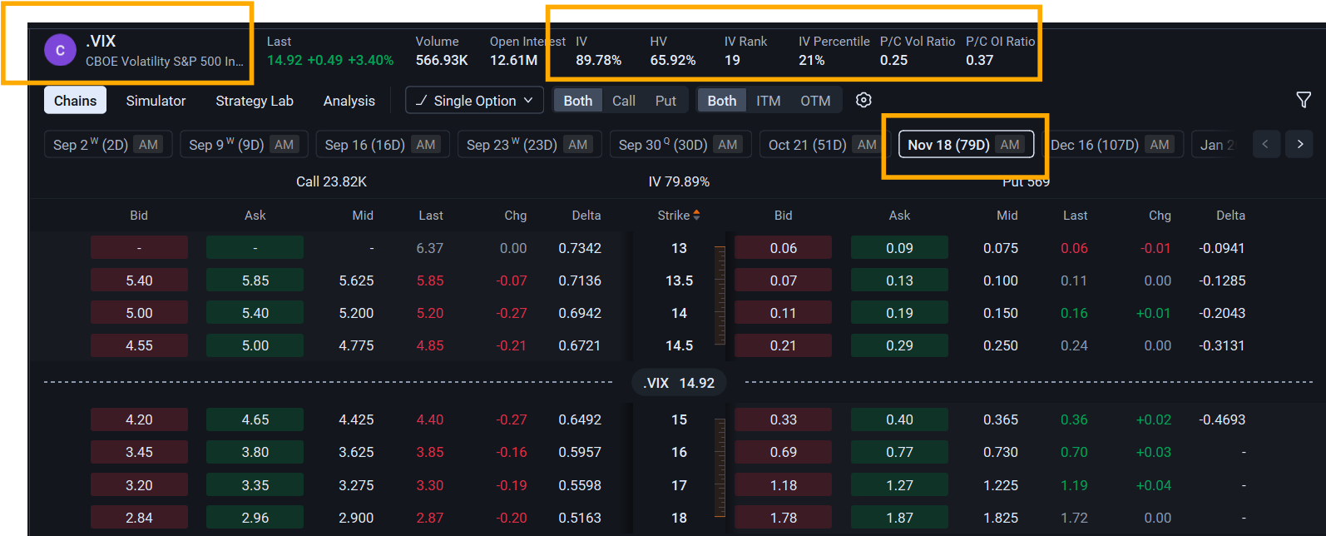Select the Sep 2 (2D) expiration
The height and width of the screenshot is (536, 1326).
tap(108, 144)
